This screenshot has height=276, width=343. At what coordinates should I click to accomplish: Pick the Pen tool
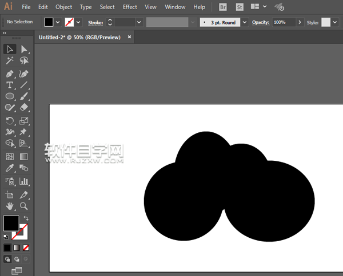pyautogui.click(x=10, y=74)
